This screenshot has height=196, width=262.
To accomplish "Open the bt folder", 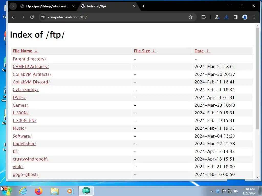I will pos(16,151).
